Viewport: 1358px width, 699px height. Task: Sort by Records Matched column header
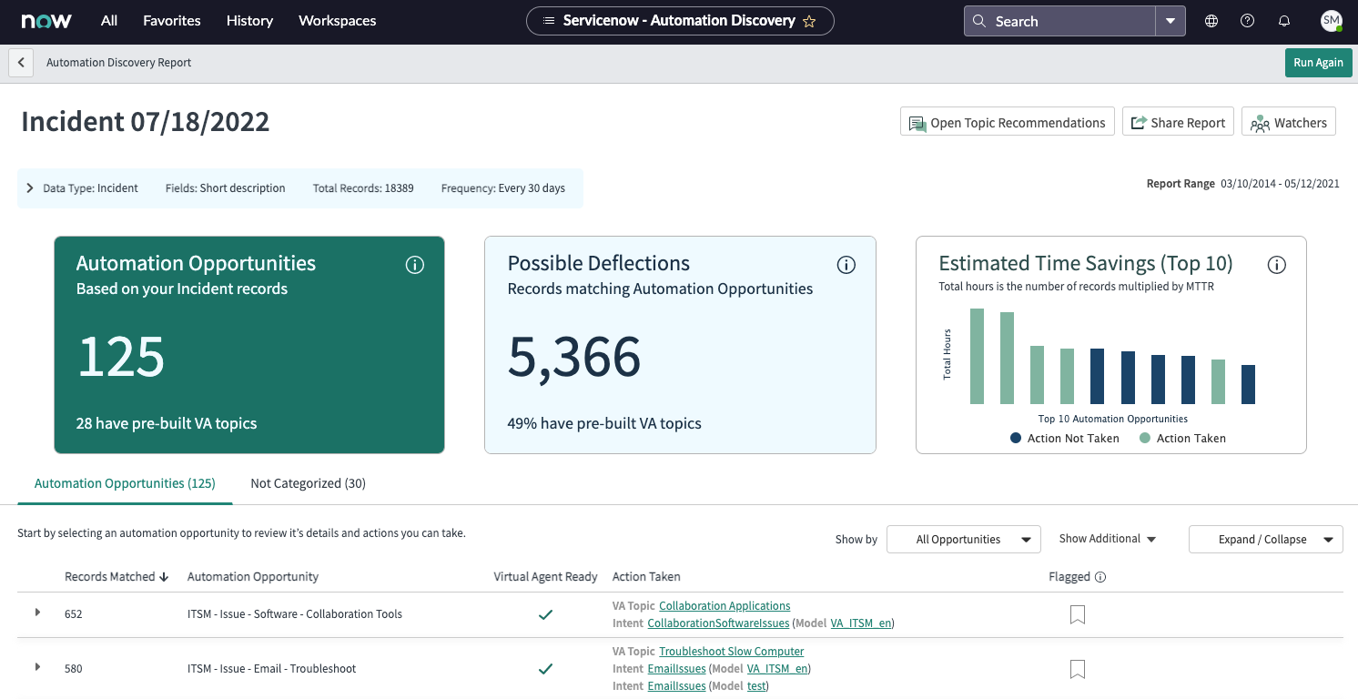click(x=117, y=576)
